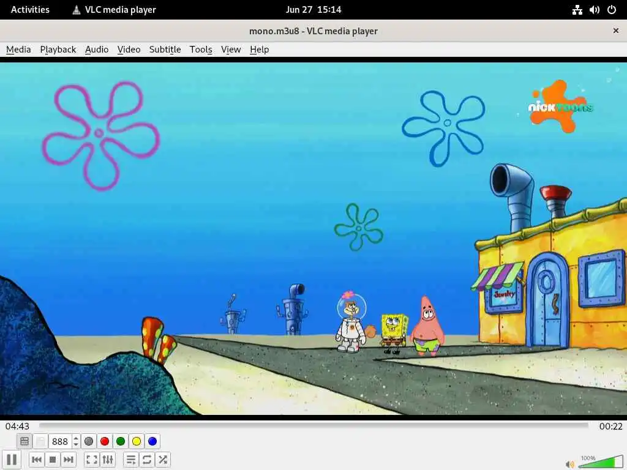Open the View menu

click(x=231, y=50)
